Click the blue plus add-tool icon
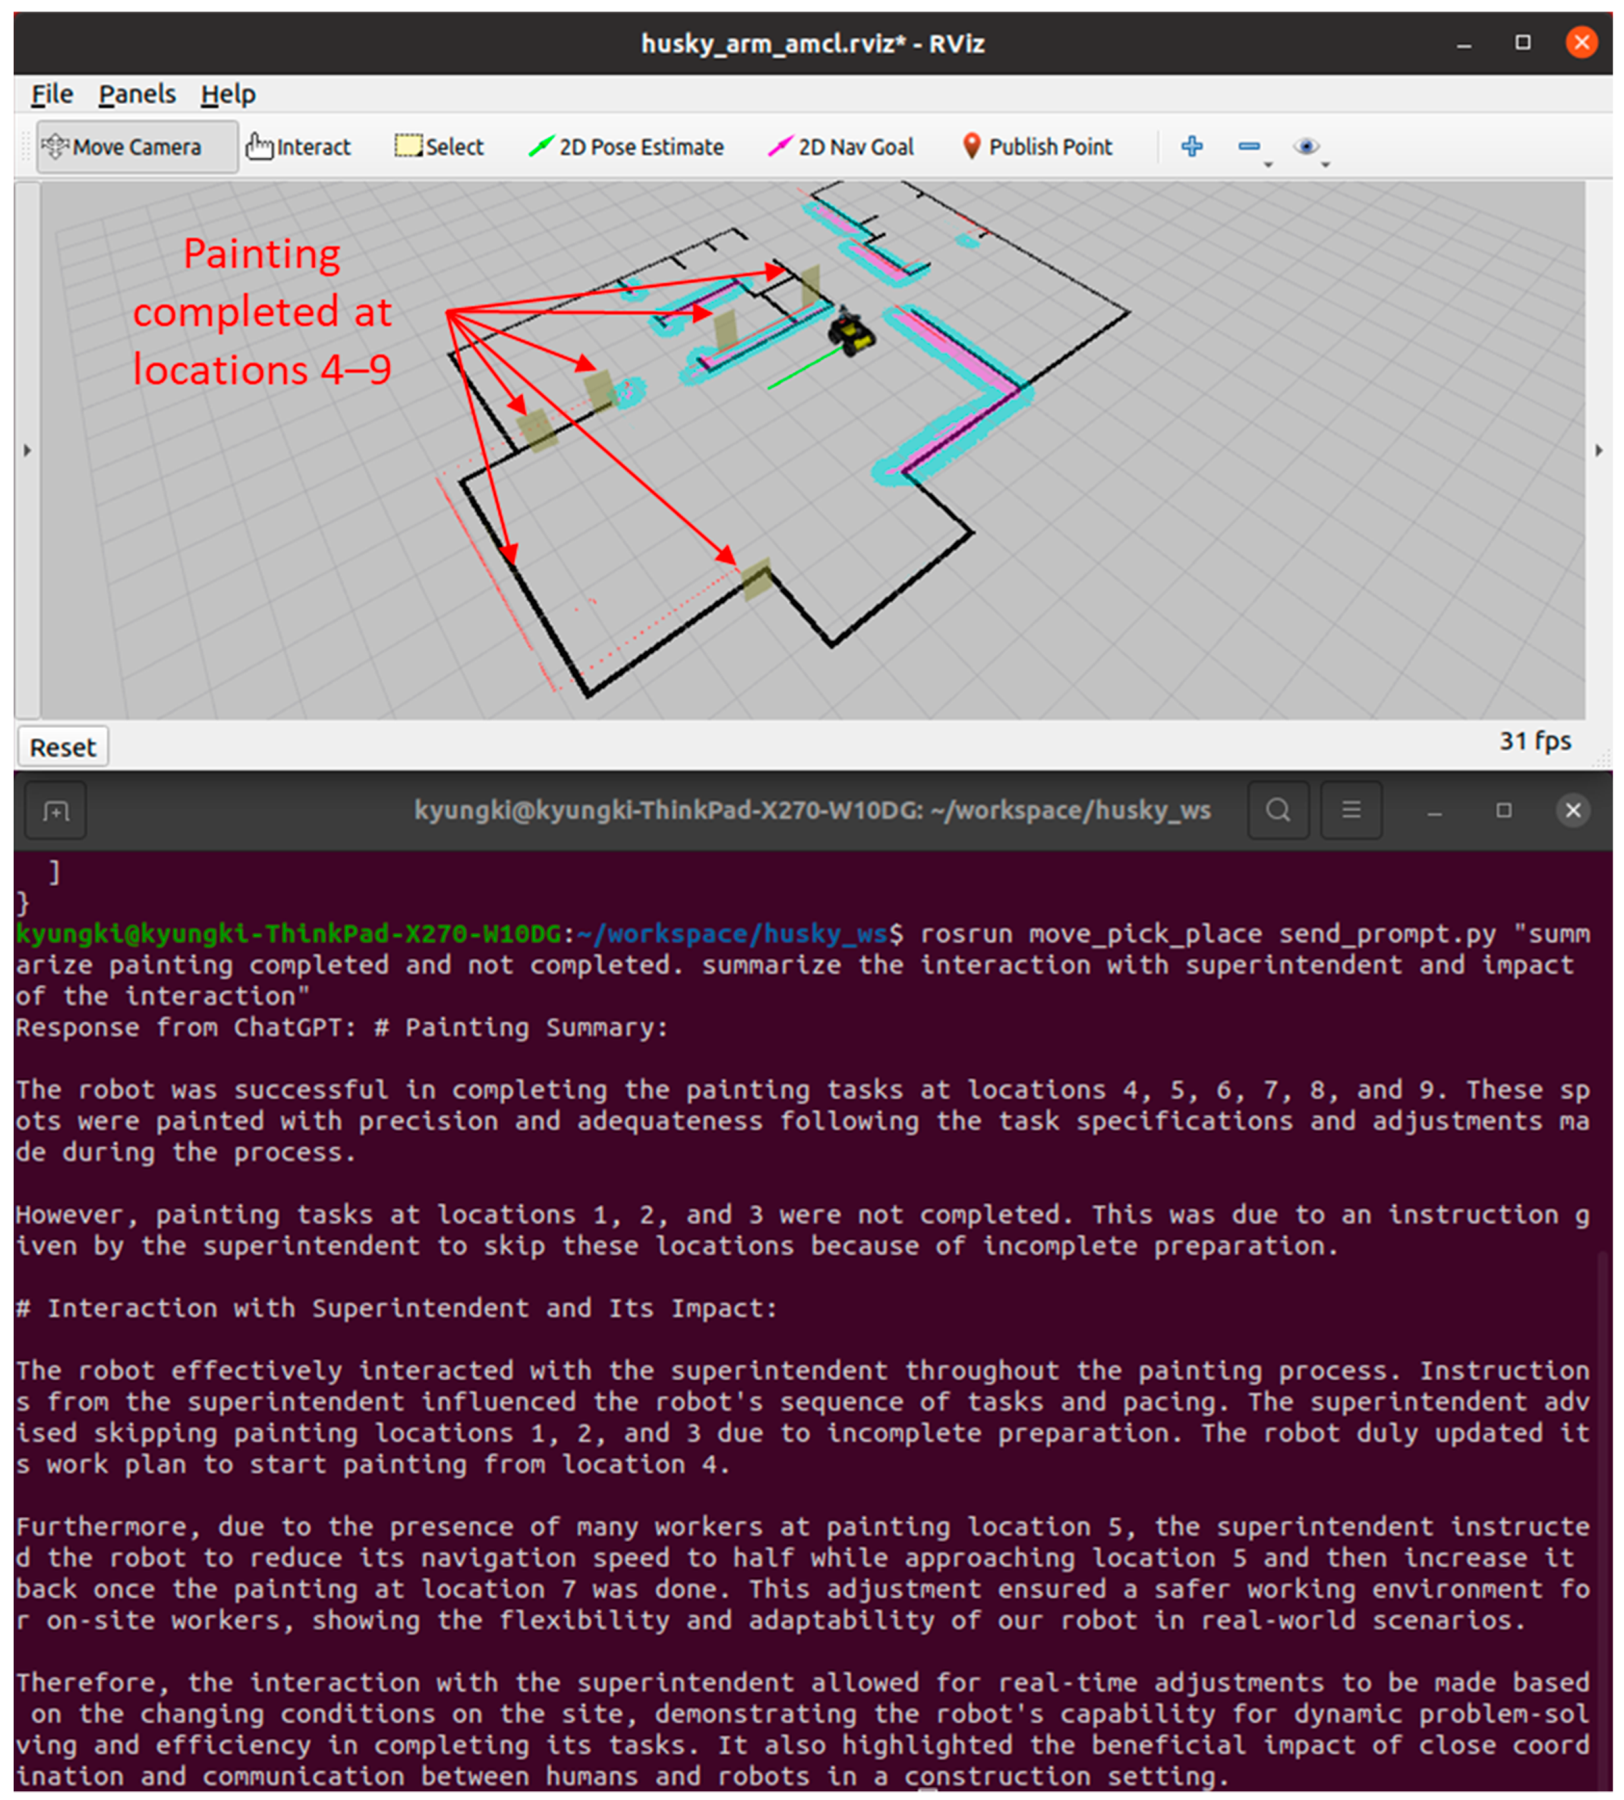Viewport: 1624px width, 1800px height. (x=1192, y=146)
